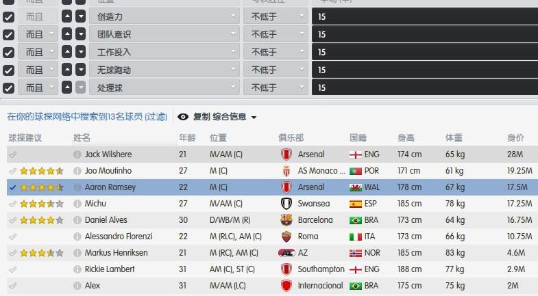Open 不低于 comparison dropdown for 团队意识
The height and width of the screenshot is (296, 538).
click(276, 34)
